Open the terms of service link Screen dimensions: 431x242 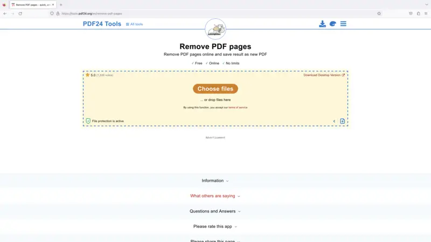point(238,107)
